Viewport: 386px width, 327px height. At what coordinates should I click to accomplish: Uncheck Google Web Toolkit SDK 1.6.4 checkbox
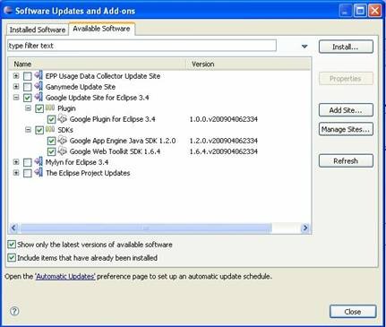coord(51,151)
